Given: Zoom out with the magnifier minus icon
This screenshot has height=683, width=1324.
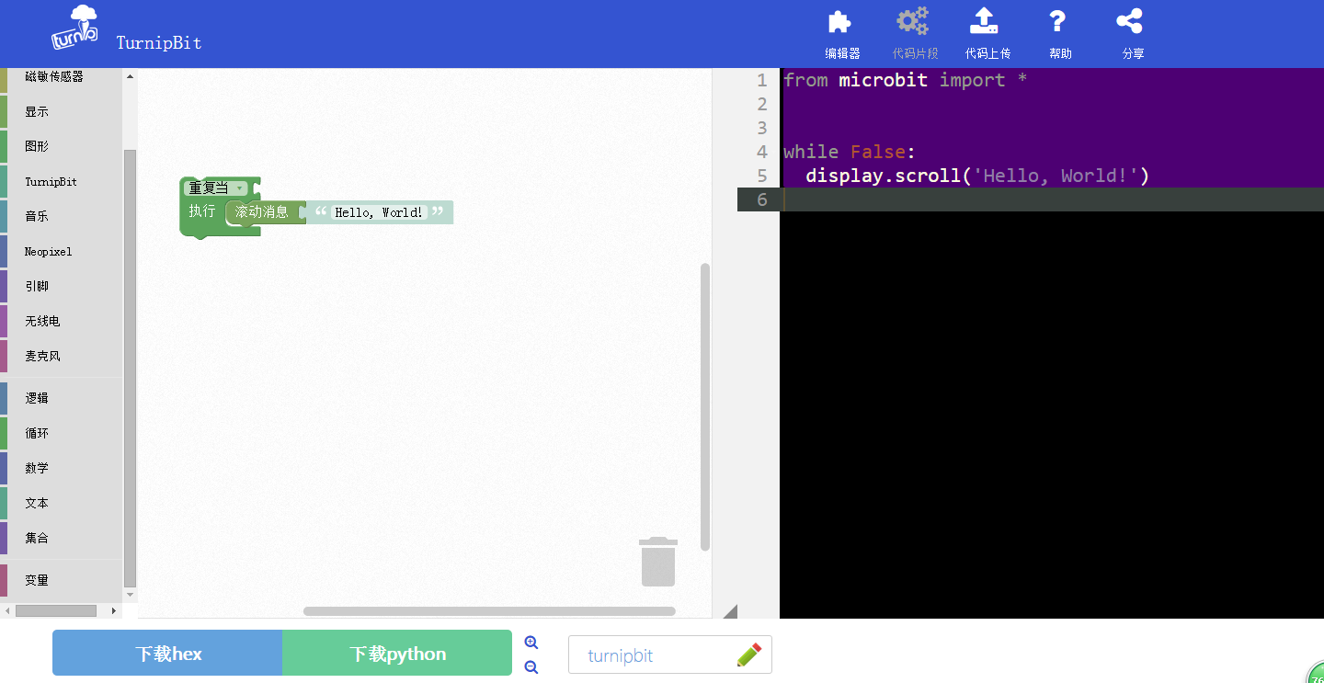Looking at the screenshot, I should pos(531,667).
